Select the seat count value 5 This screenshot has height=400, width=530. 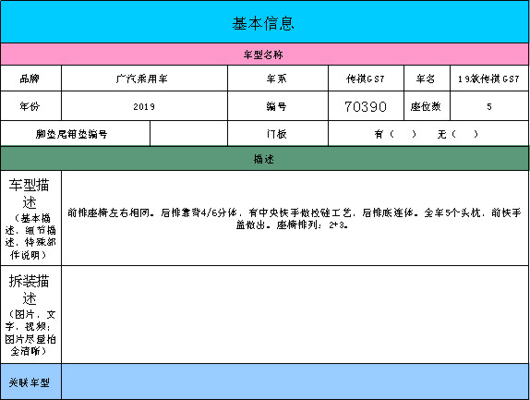point(489,106)
